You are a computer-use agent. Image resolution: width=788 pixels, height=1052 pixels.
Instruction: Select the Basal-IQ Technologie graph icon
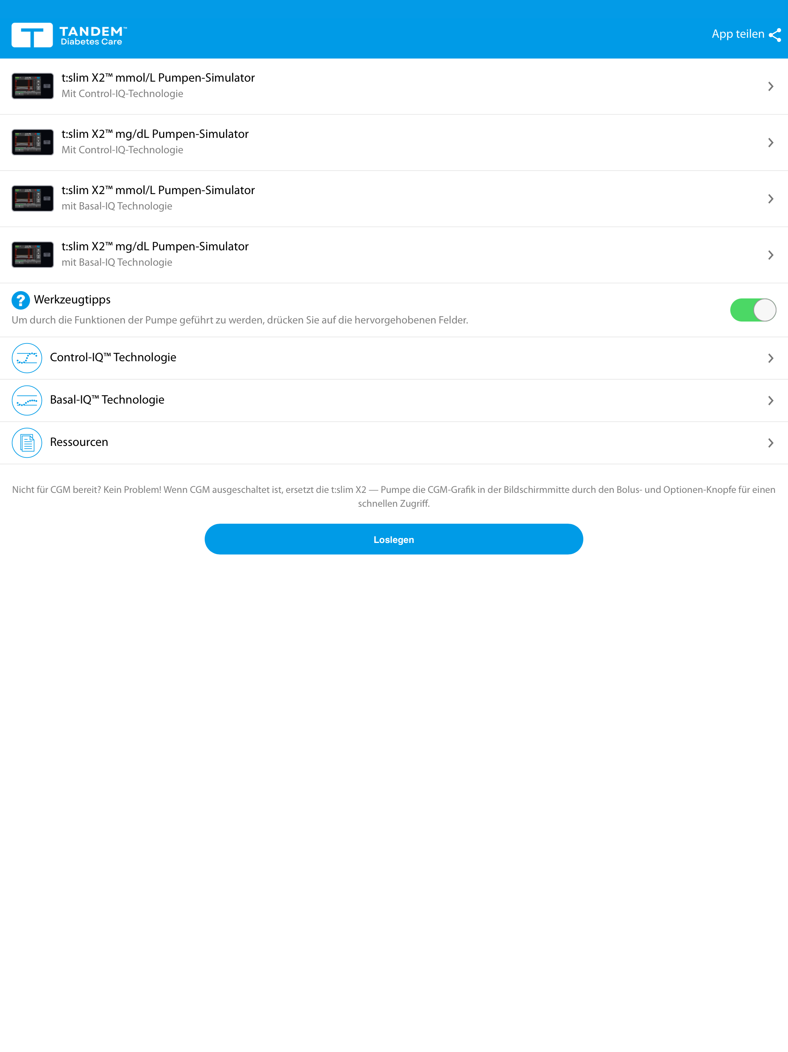[x=27, y=400]
